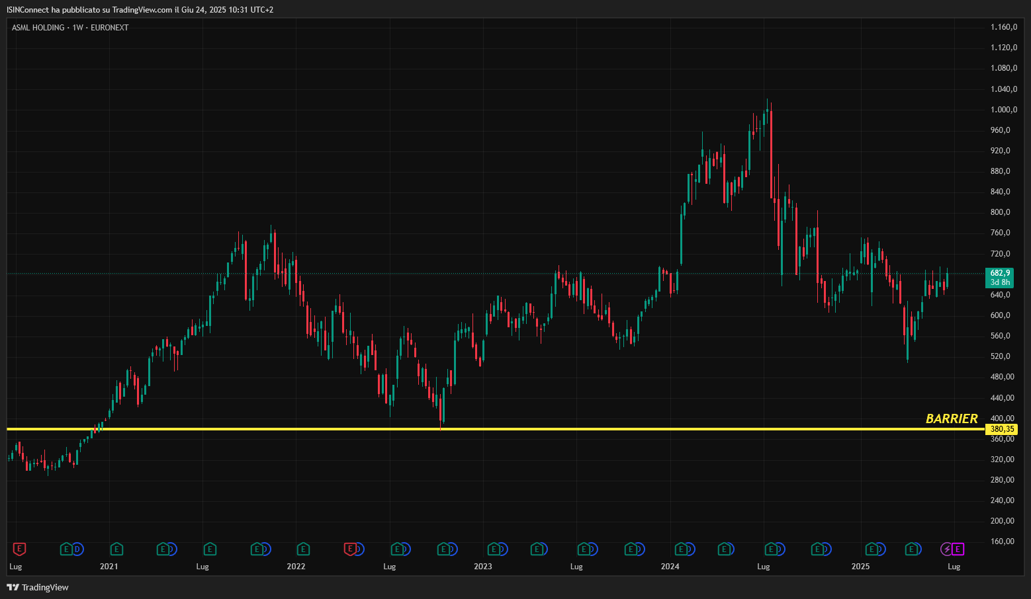
Task: Click the 1.040,0 price scale label
Action: tap(1004, 89)
